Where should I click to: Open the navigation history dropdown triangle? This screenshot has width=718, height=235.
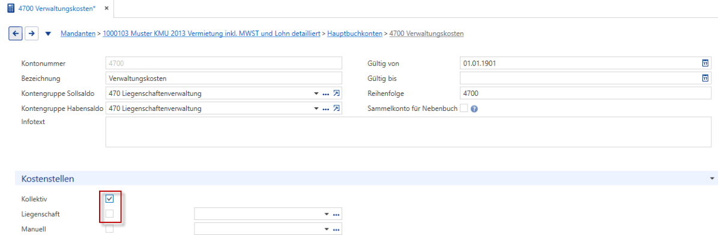point(49,34)
